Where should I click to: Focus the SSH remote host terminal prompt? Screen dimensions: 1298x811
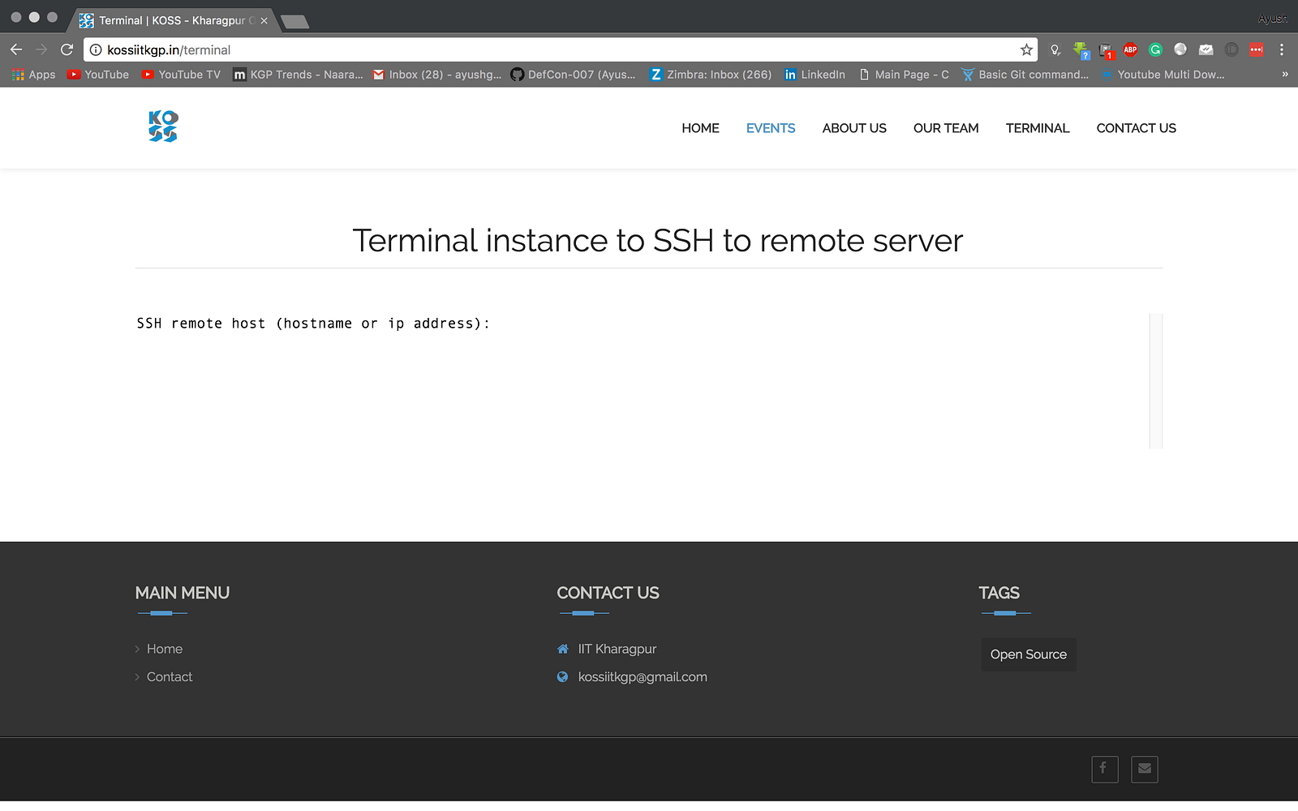313,324
